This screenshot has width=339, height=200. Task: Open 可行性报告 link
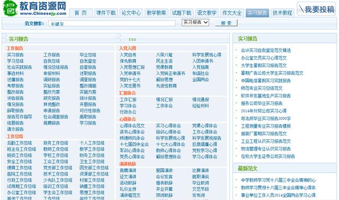(x=90, y=111)
